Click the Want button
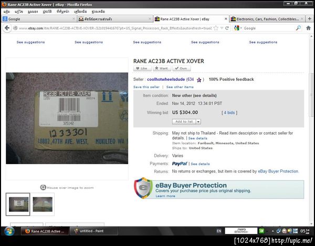 tap(162, 68)
